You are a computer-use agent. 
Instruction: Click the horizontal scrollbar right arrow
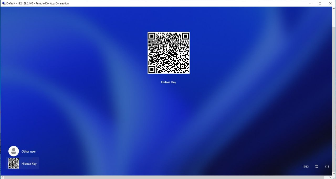(330, 177)
